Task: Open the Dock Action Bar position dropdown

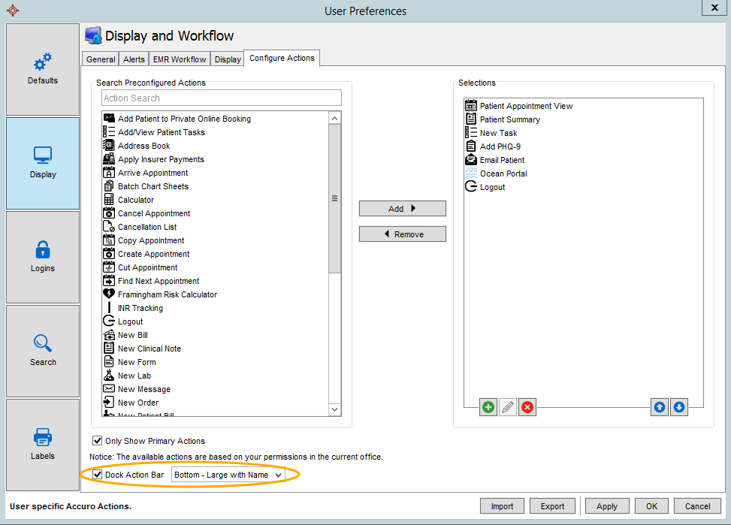Action: (228, 475)
